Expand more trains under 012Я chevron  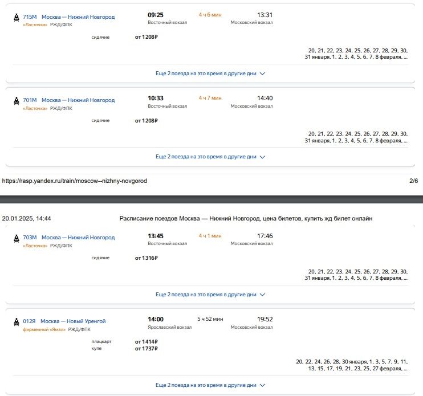coord(263,385)
